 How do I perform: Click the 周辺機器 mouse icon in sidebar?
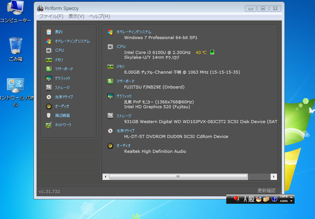(49, 115)
